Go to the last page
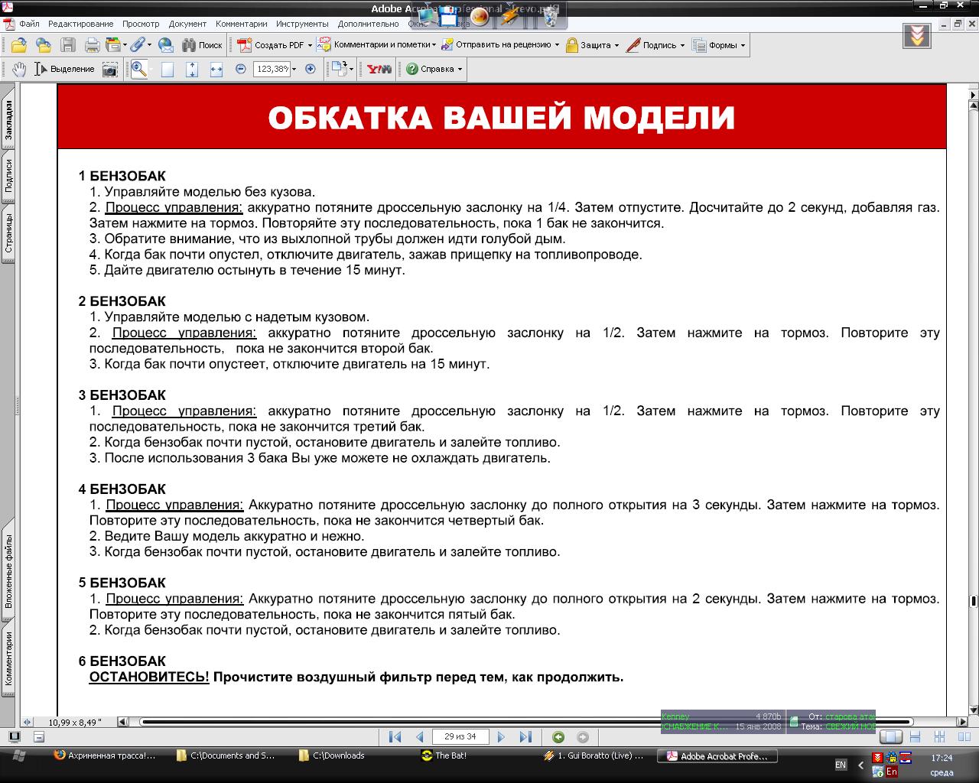 (525, 737)
